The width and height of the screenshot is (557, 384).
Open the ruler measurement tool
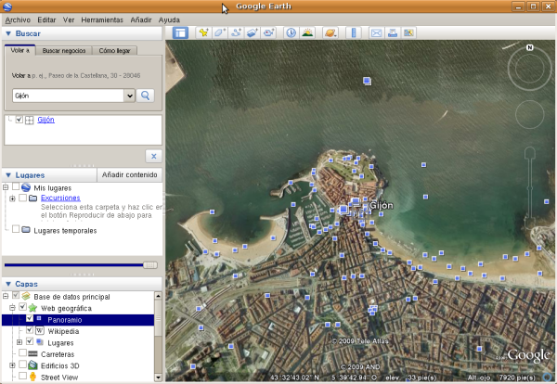[355, 32]
